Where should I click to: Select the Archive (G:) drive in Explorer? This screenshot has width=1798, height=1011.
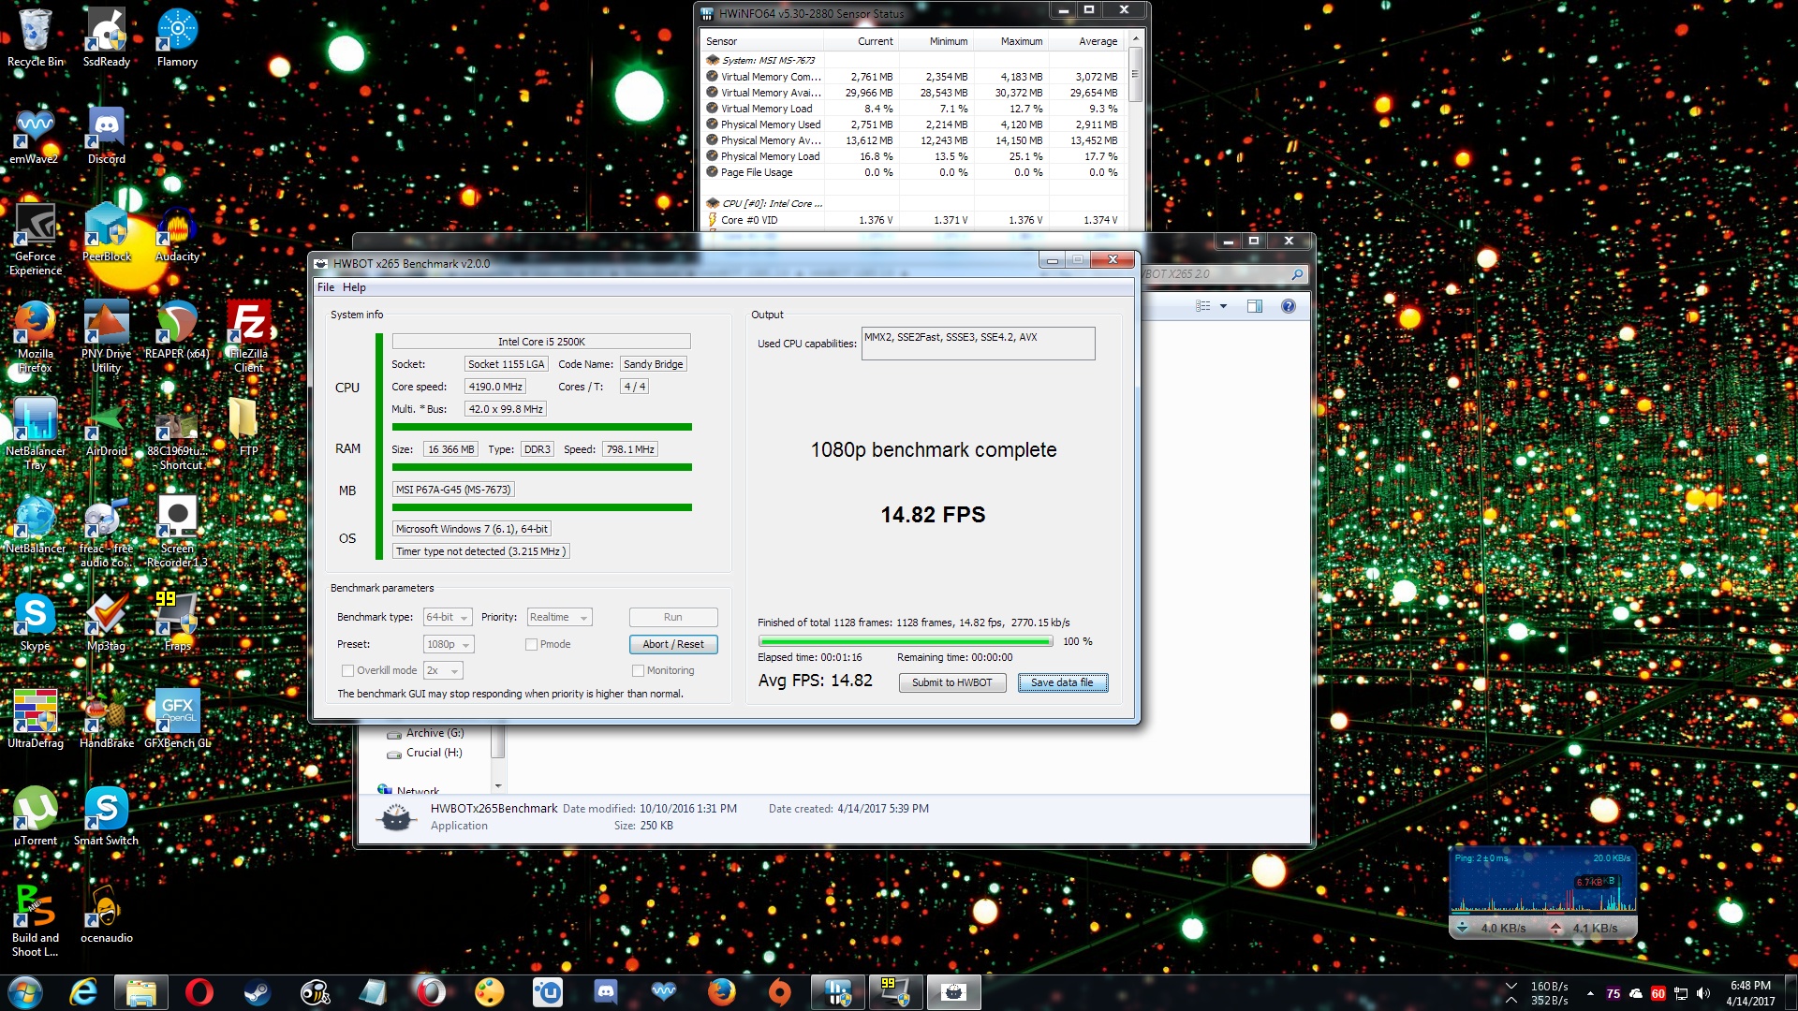point(435,733)
